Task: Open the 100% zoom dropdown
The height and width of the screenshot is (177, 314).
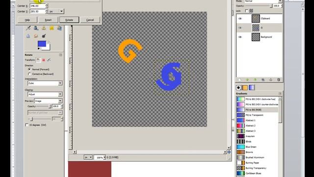Action: point(100,157)
